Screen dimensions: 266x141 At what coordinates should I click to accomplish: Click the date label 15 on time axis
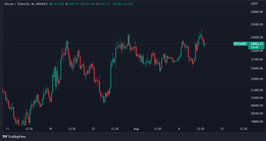point(222,129)
